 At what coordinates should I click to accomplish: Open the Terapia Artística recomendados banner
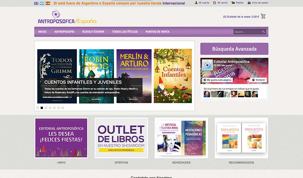(x=241, y=138)
